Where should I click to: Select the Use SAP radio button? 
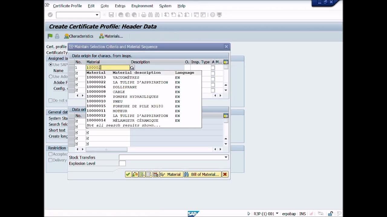(x=51, y=64)
